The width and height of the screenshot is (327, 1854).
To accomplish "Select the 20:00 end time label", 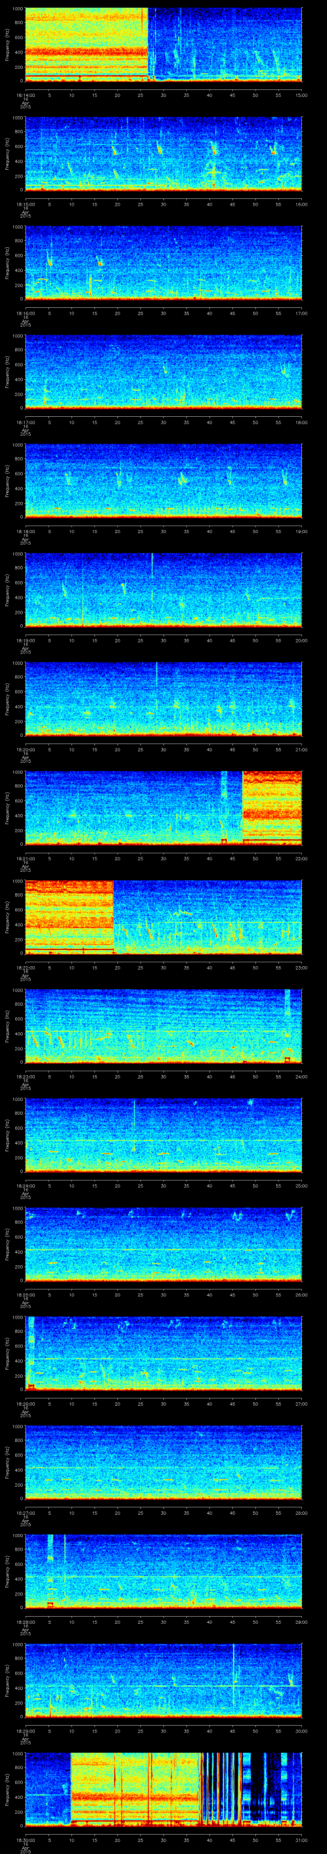I will click(x=302, y=641).
